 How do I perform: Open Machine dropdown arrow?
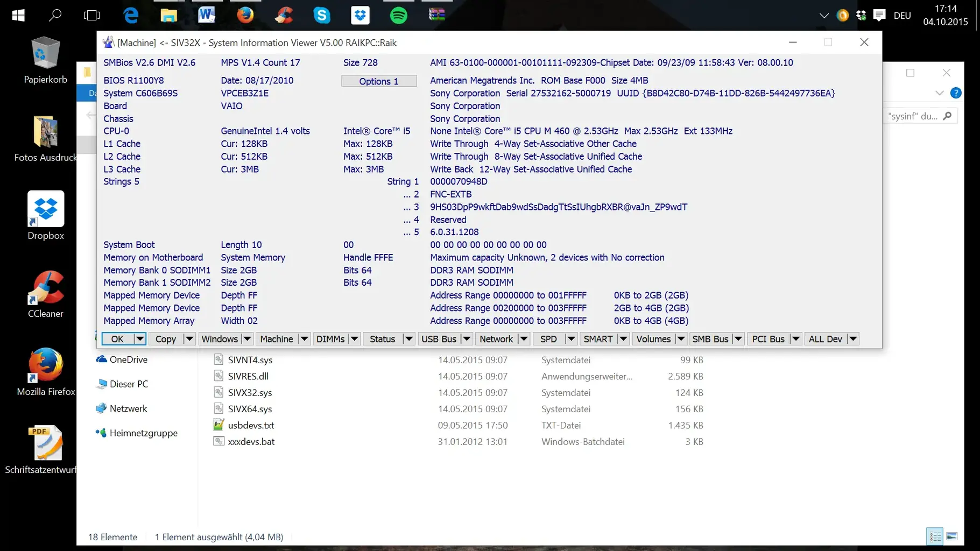(x=304, y=339)
